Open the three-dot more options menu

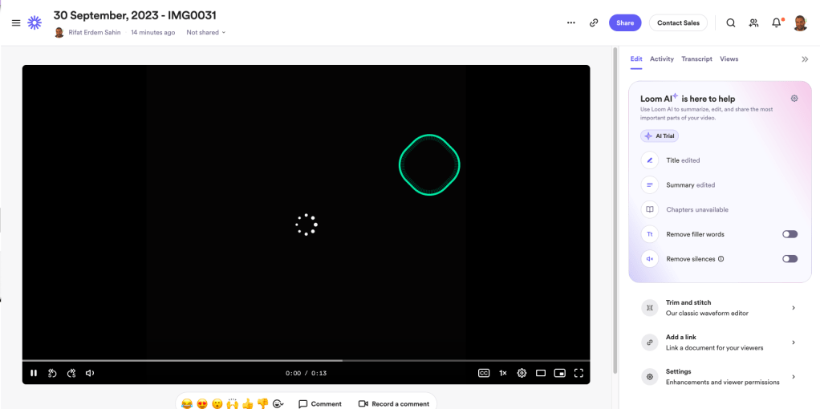click(x=571, y=23)
